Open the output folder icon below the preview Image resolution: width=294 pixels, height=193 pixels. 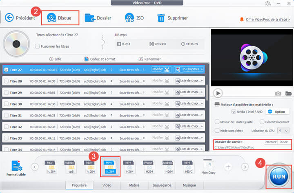[288, 93]
